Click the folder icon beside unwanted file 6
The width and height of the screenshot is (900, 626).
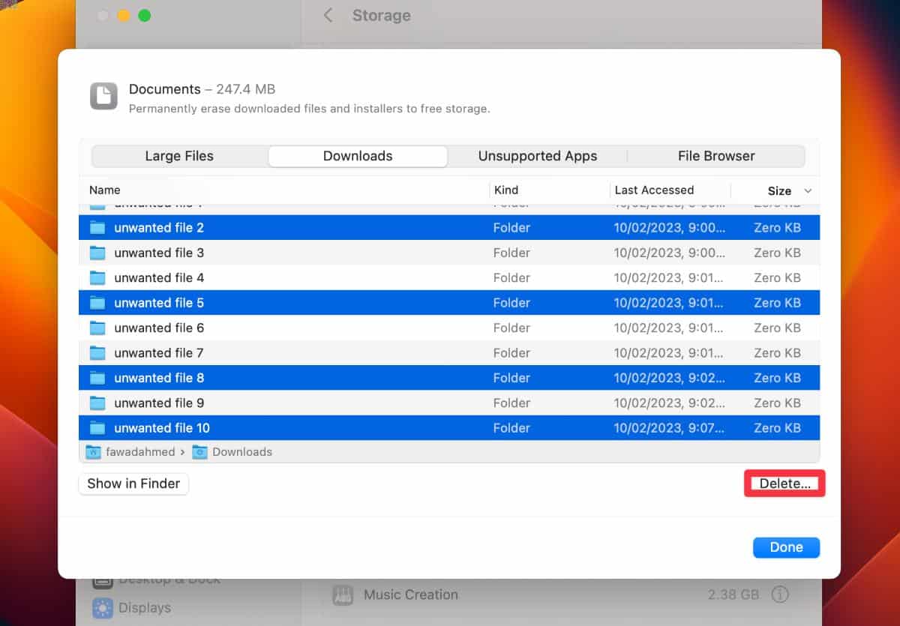(97, 328)
